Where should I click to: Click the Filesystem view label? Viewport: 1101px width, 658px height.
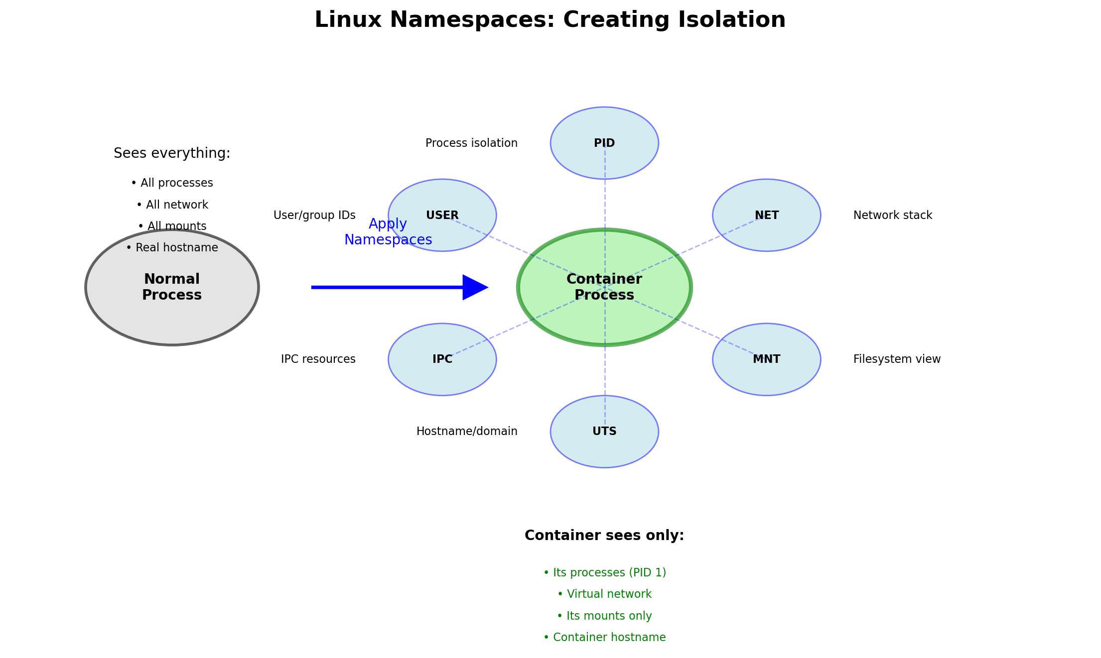897,359
